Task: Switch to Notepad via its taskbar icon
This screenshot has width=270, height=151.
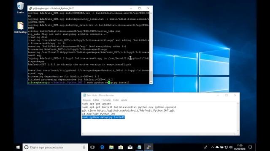Action: tap(139, 147)
